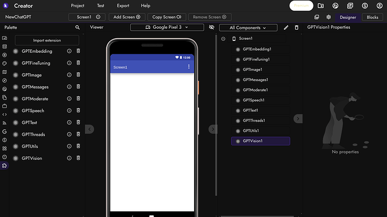Viewport: 387px width, 217px height.
Task: Click the rename pencil icon in component tree
Action: (x=286, y=27)
